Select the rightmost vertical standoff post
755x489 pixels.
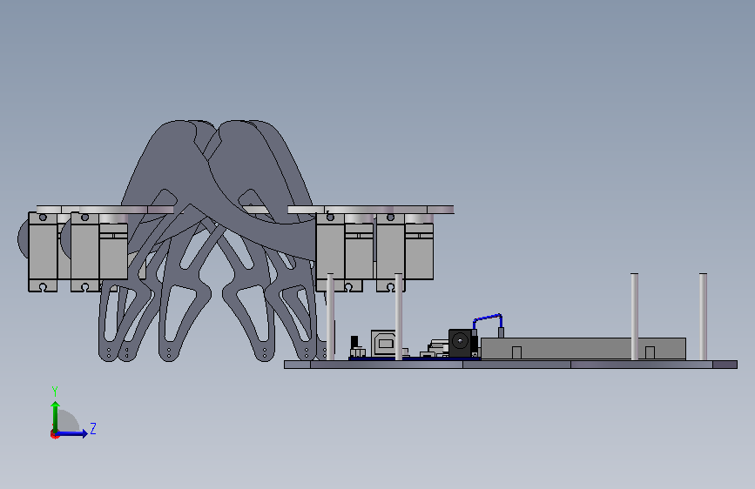pos(703,317)
